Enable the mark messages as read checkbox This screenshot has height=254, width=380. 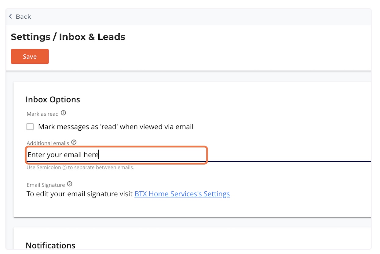point(30,127)
